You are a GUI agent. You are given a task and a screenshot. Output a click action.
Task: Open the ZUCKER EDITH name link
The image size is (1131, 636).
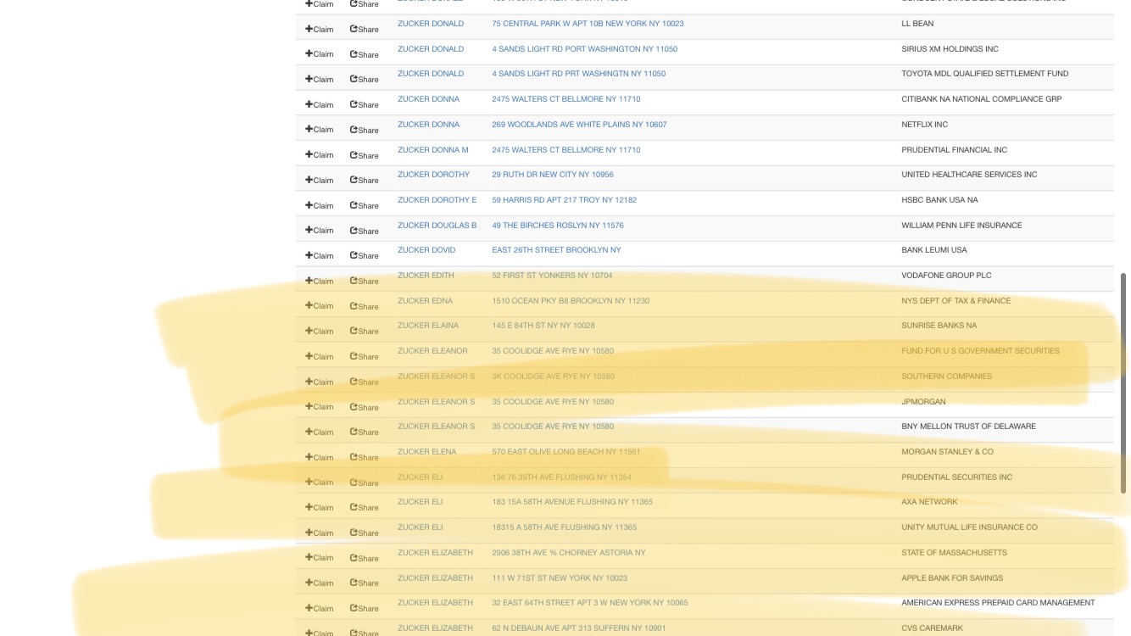426,276
